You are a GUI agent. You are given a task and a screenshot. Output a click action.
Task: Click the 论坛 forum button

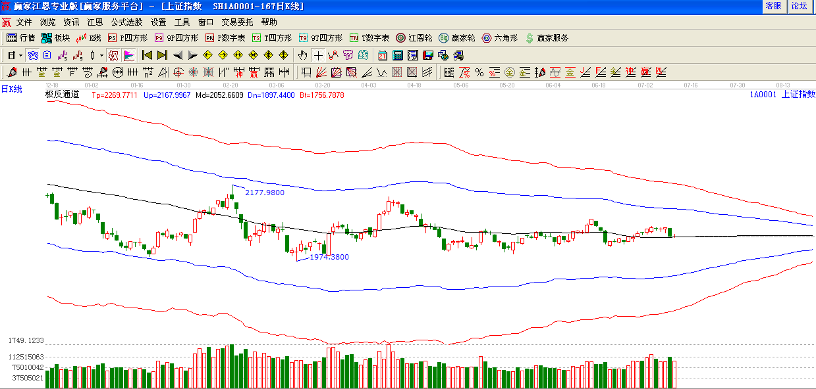point(799,6)
